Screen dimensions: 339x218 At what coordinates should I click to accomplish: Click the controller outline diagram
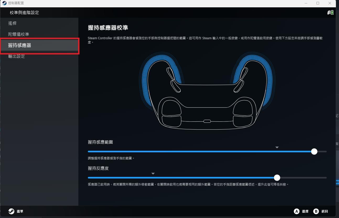tap(207, 91)
